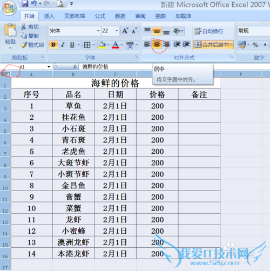Viewport: 270px width, 271px height.
Task: Open the 加载项 tab
Action: coord(183,16)
